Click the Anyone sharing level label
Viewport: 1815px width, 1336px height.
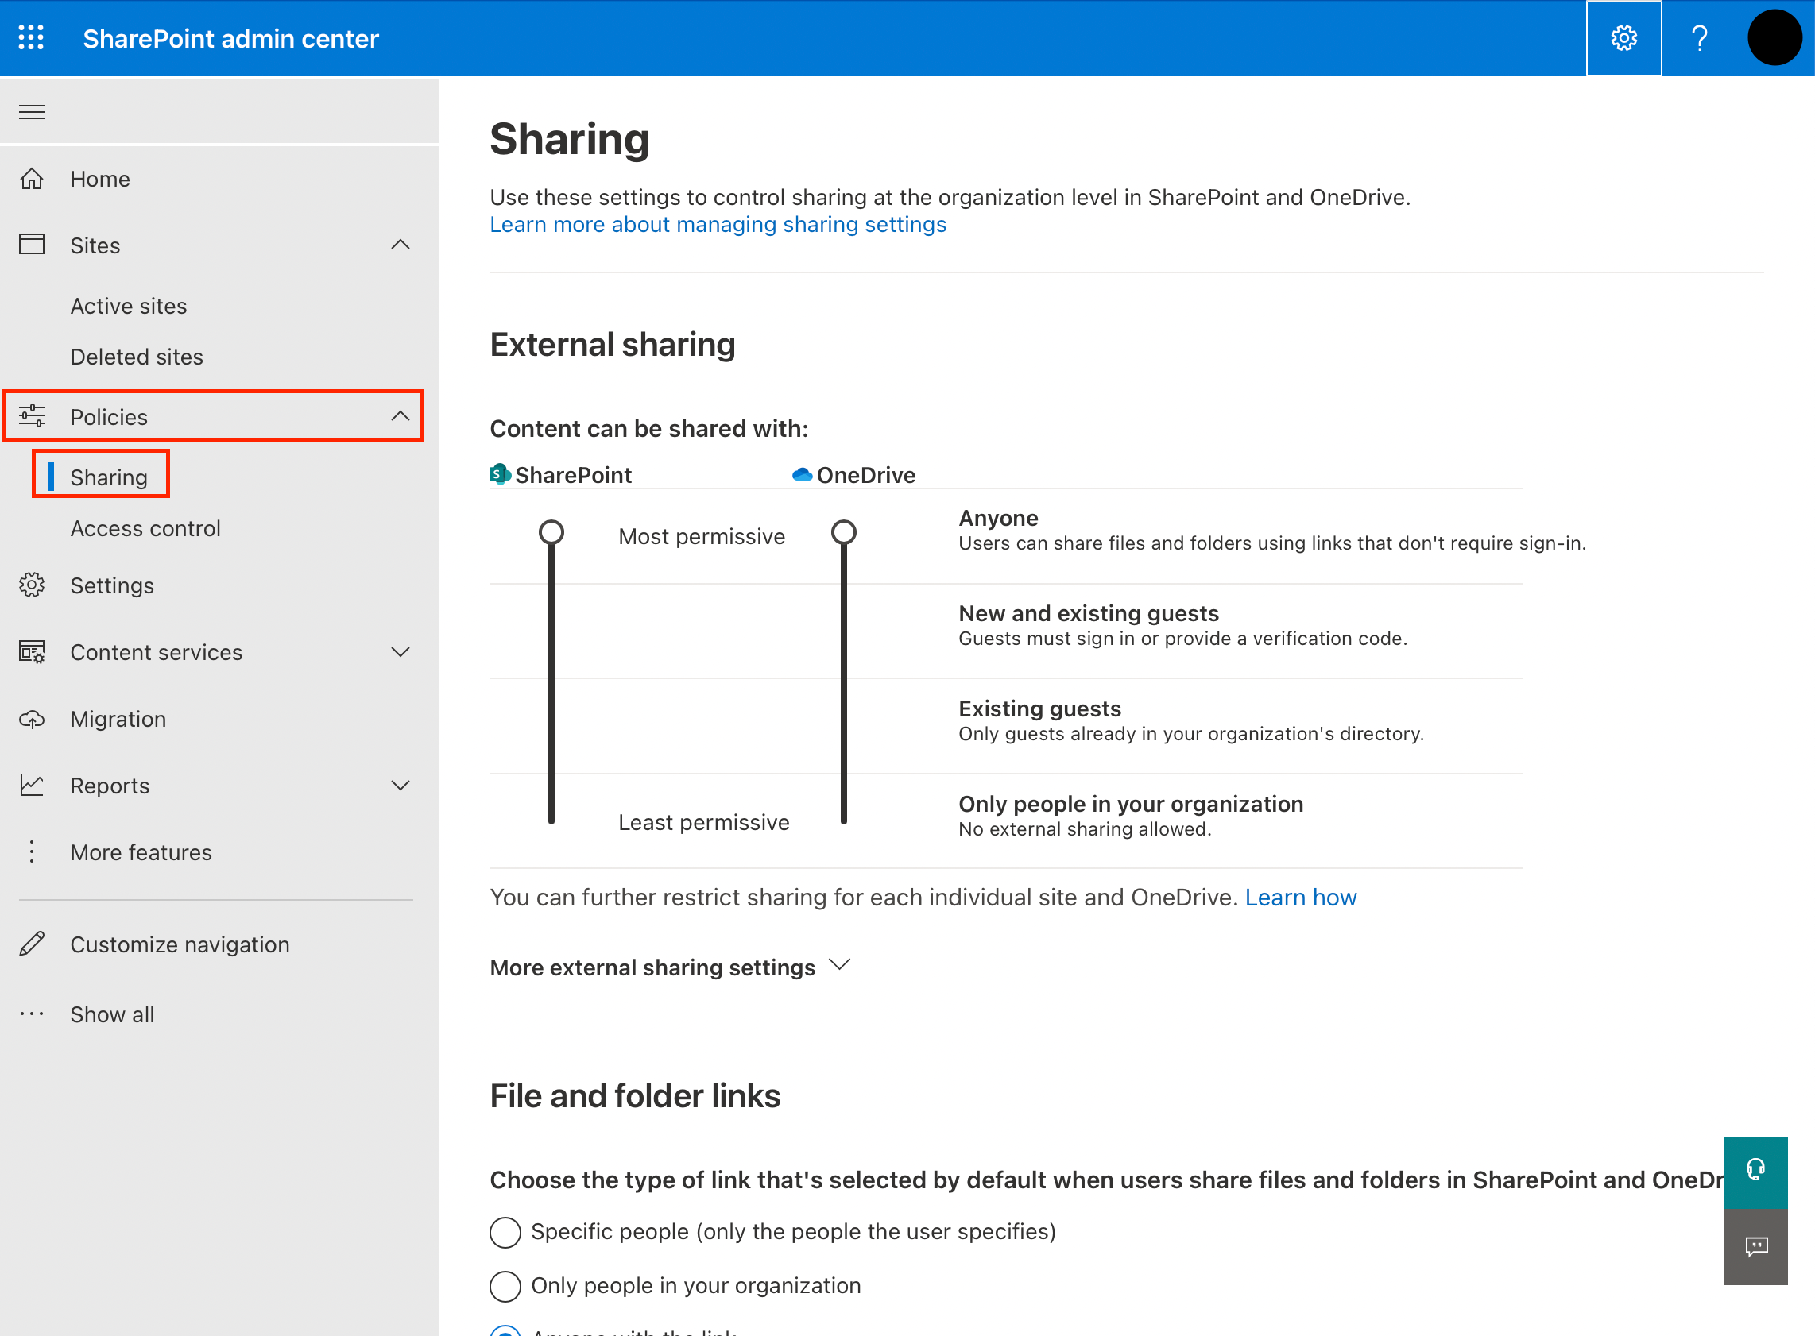(x=999, y=518)
